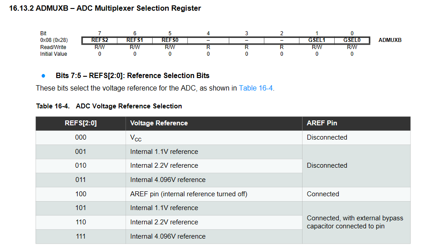Click the blue bullet before Bits 7:5
The height and width of the screenshot is (252, 423).
[x=43, y=76]
